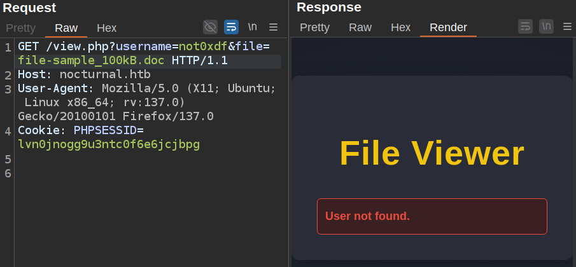576x267 pixels.
Task: Click the \n icon in Response panel
Action: coord(546,27)
